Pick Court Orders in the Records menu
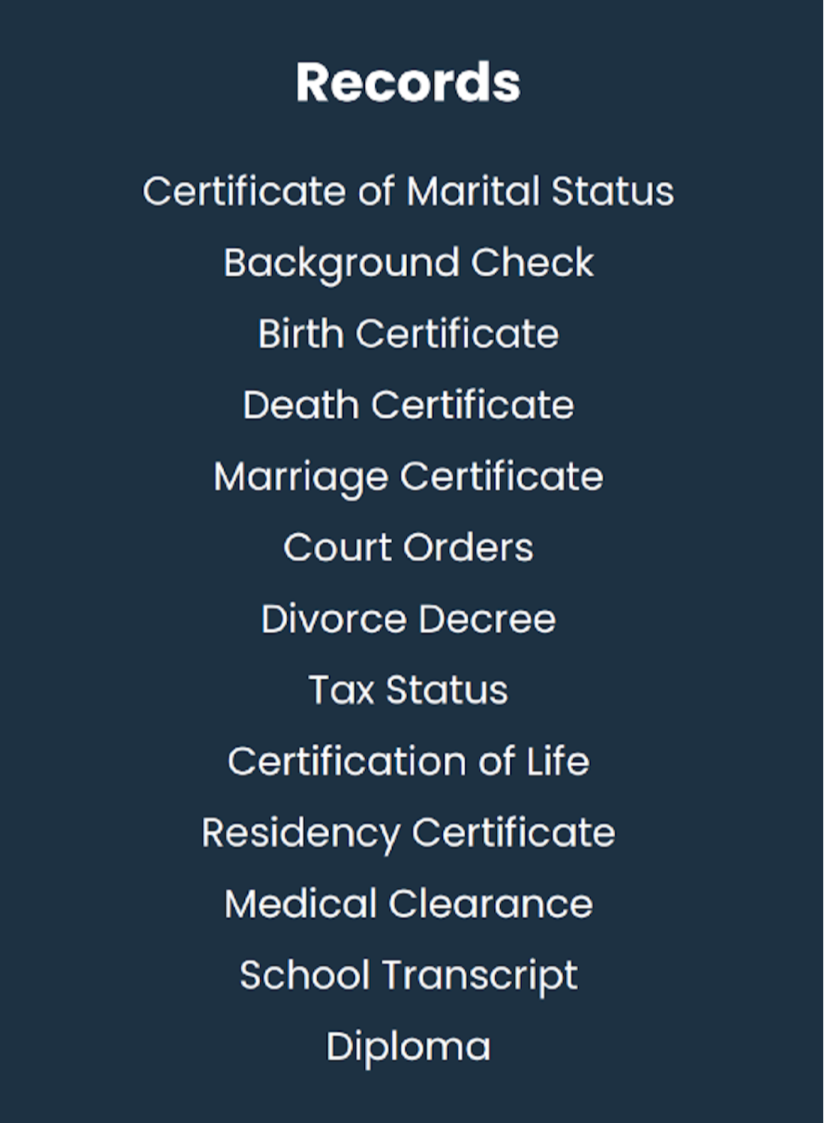The width and height of the screenshot is (824, 1123). [x=408, y=548]
